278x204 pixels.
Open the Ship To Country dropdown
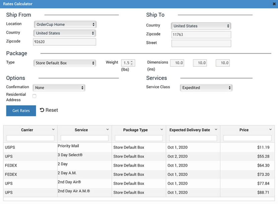(201, 26)
